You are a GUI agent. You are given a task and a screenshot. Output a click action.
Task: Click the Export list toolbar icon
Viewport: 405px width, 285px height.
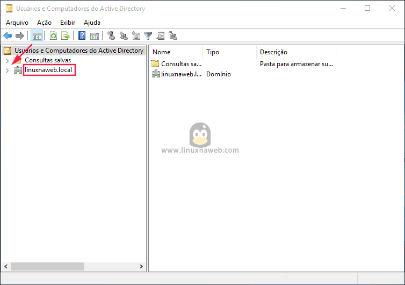point(66,36)
